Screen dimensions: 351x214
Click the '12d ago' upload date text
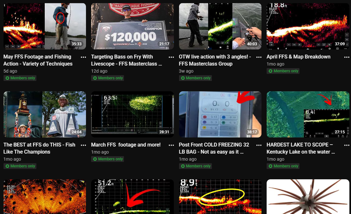pos(99,71)
